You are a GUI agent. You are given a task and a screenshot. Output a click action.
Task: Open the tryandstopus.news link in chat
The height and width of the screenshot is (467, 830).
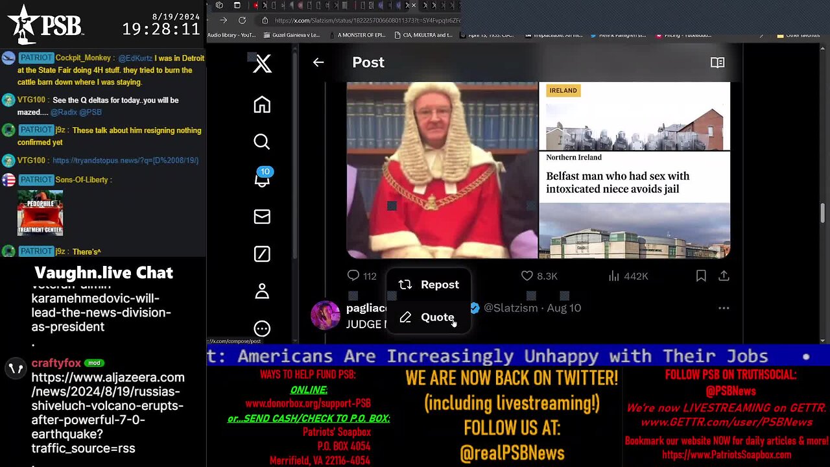(126, 160)
